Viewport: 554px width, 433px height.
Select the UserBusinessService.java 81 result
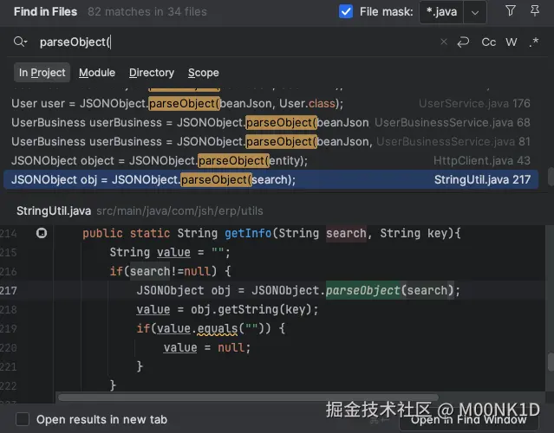click(271, 141)
